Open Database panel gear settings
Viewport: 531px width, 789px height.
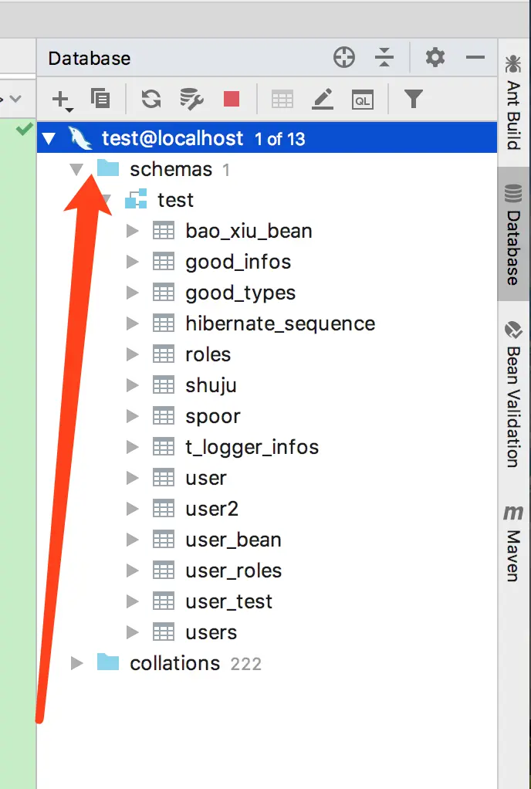[435, 57]
